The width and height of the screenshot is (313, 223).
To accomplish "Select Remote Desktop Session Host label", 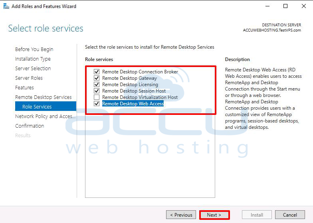I will point(134,91).
